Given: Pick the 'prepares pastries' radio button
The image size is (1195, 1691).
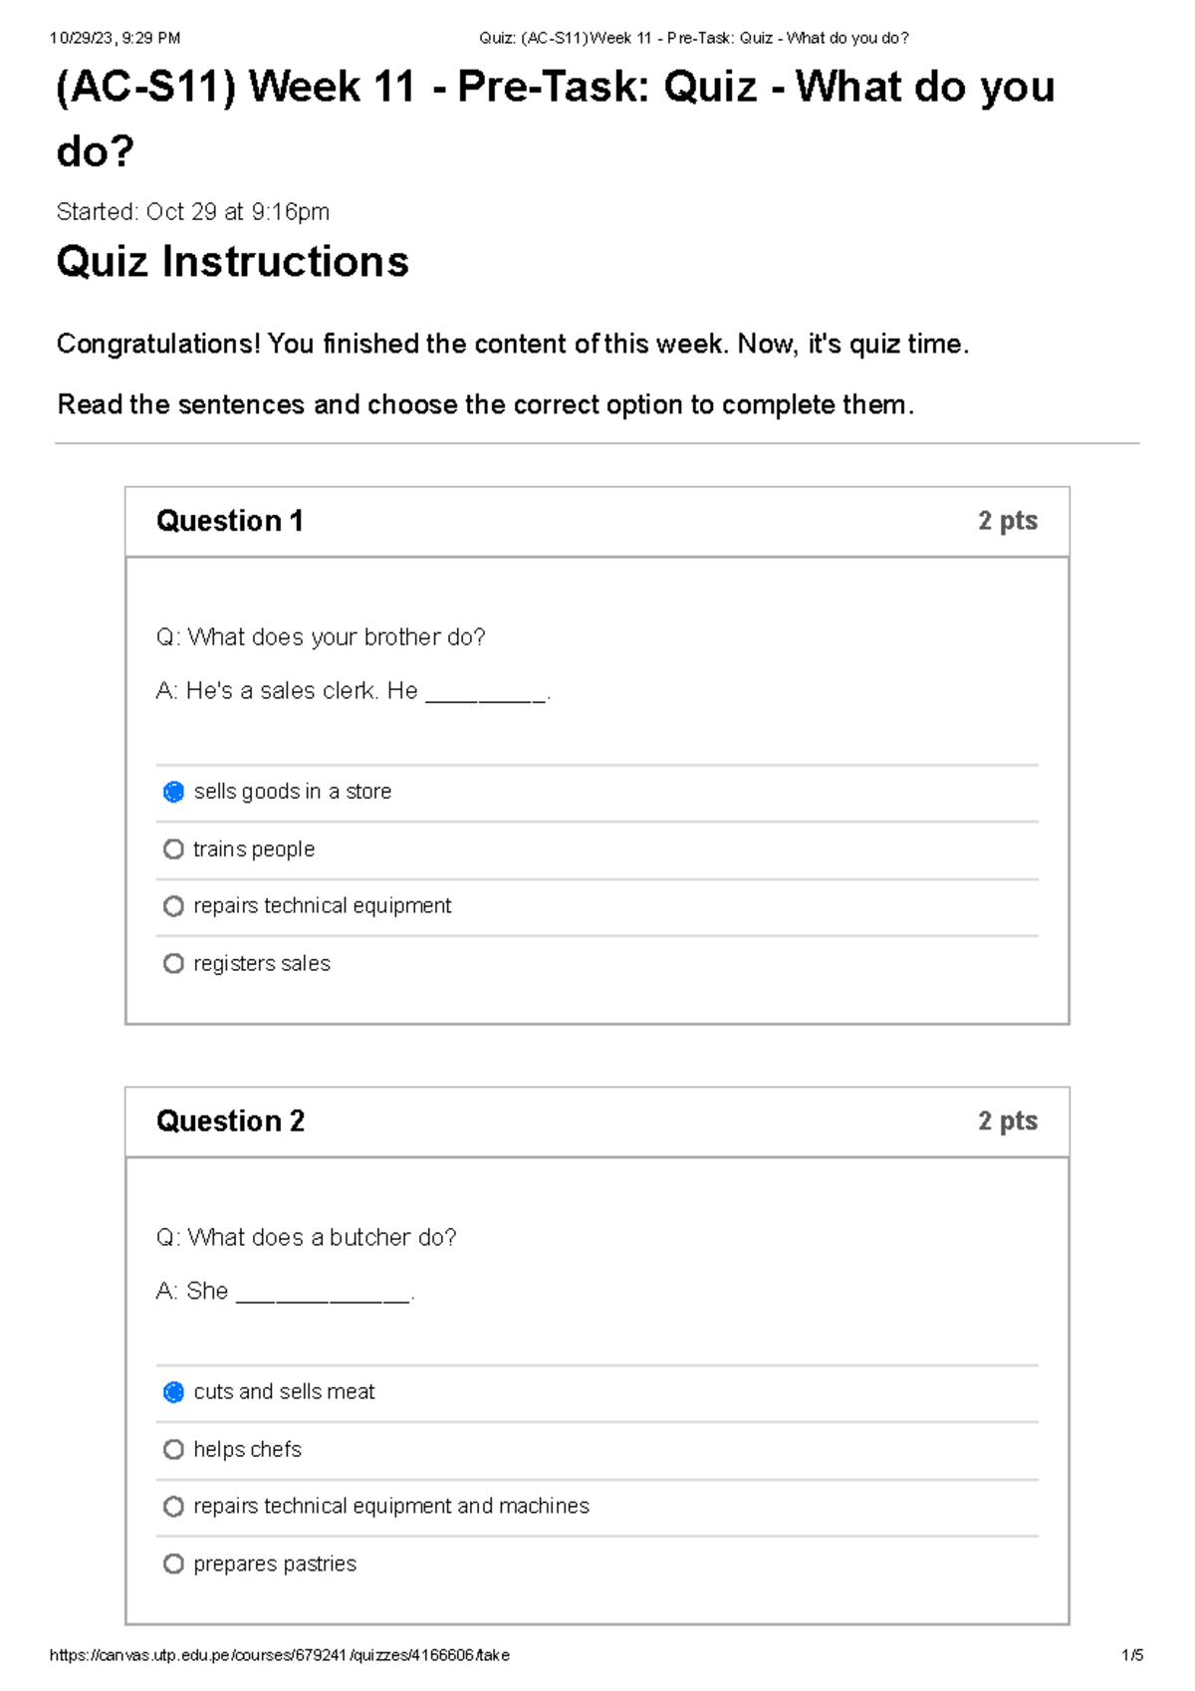Looking at the screenshot, I should click(173, 1565).
